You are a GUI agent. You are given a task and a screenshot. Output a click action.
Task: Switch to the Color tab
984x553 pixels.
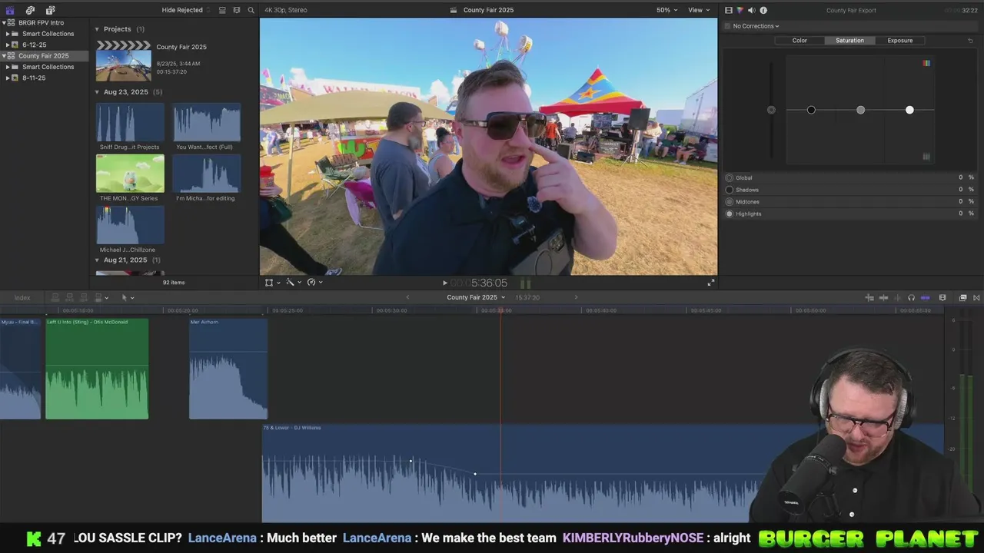pos(799,40)
